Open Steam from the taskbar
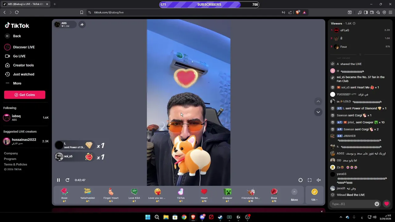The height and width of the screenshot is (222, 395). pyautogui.click(x=220, y=217)
